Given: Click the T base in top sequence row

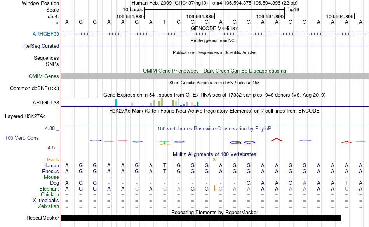Looking at the screenshot, I should pyautogui.click(x=165, y=22).
